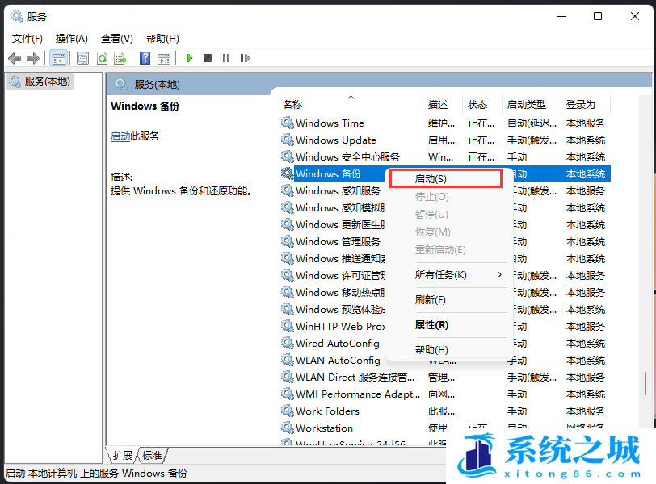Go forward with the toolbar forward arrow
The width and height of the screenshot is (656, 484).
33,58
